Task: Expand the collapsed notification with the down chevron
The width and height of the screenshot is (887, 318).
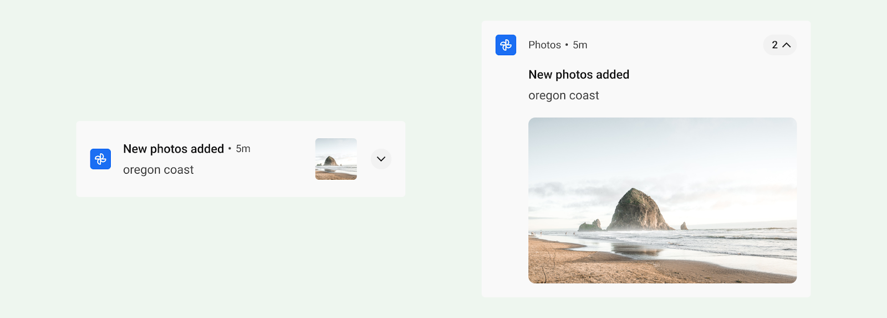Action: (x=381, y=159)
